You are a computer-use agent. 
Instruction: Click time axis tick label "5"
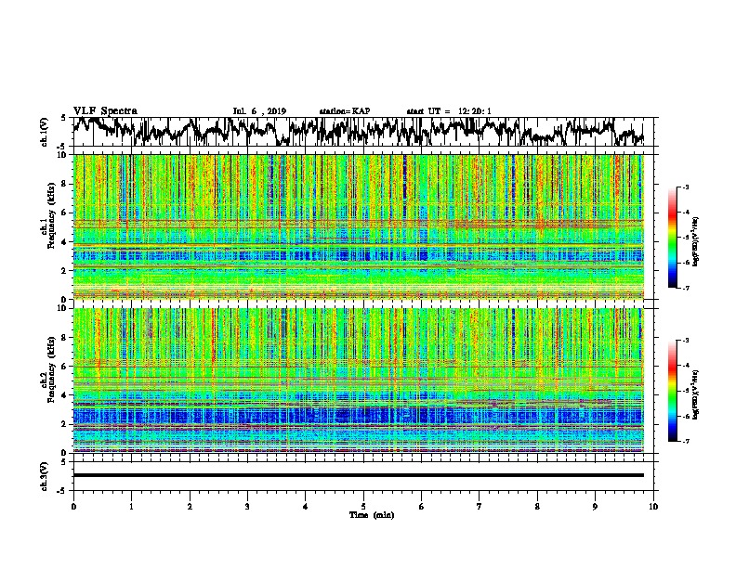pos(363,507)
